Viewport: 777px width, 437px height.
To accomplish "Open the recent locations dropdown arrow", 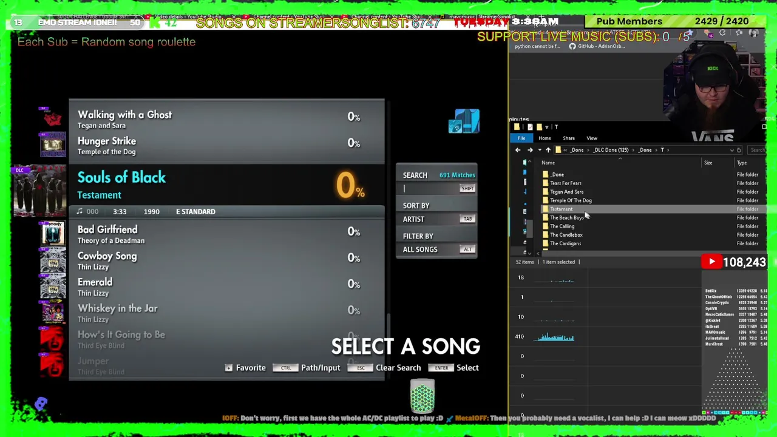I will click(x=538, y=150).
